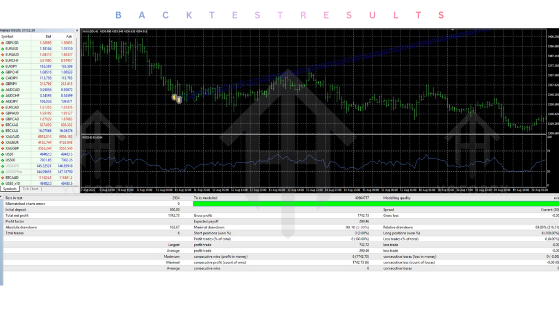Click the arrow icon beside BTCXAG
Viewport: 559px width, 314px height.
pyautogui.click(x=3, y=125)
